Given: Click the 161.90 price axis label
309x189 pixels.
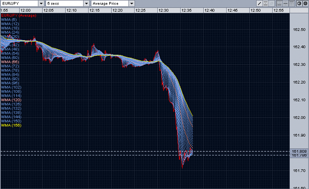Looking at the screenshot, I should pos(299,136).
